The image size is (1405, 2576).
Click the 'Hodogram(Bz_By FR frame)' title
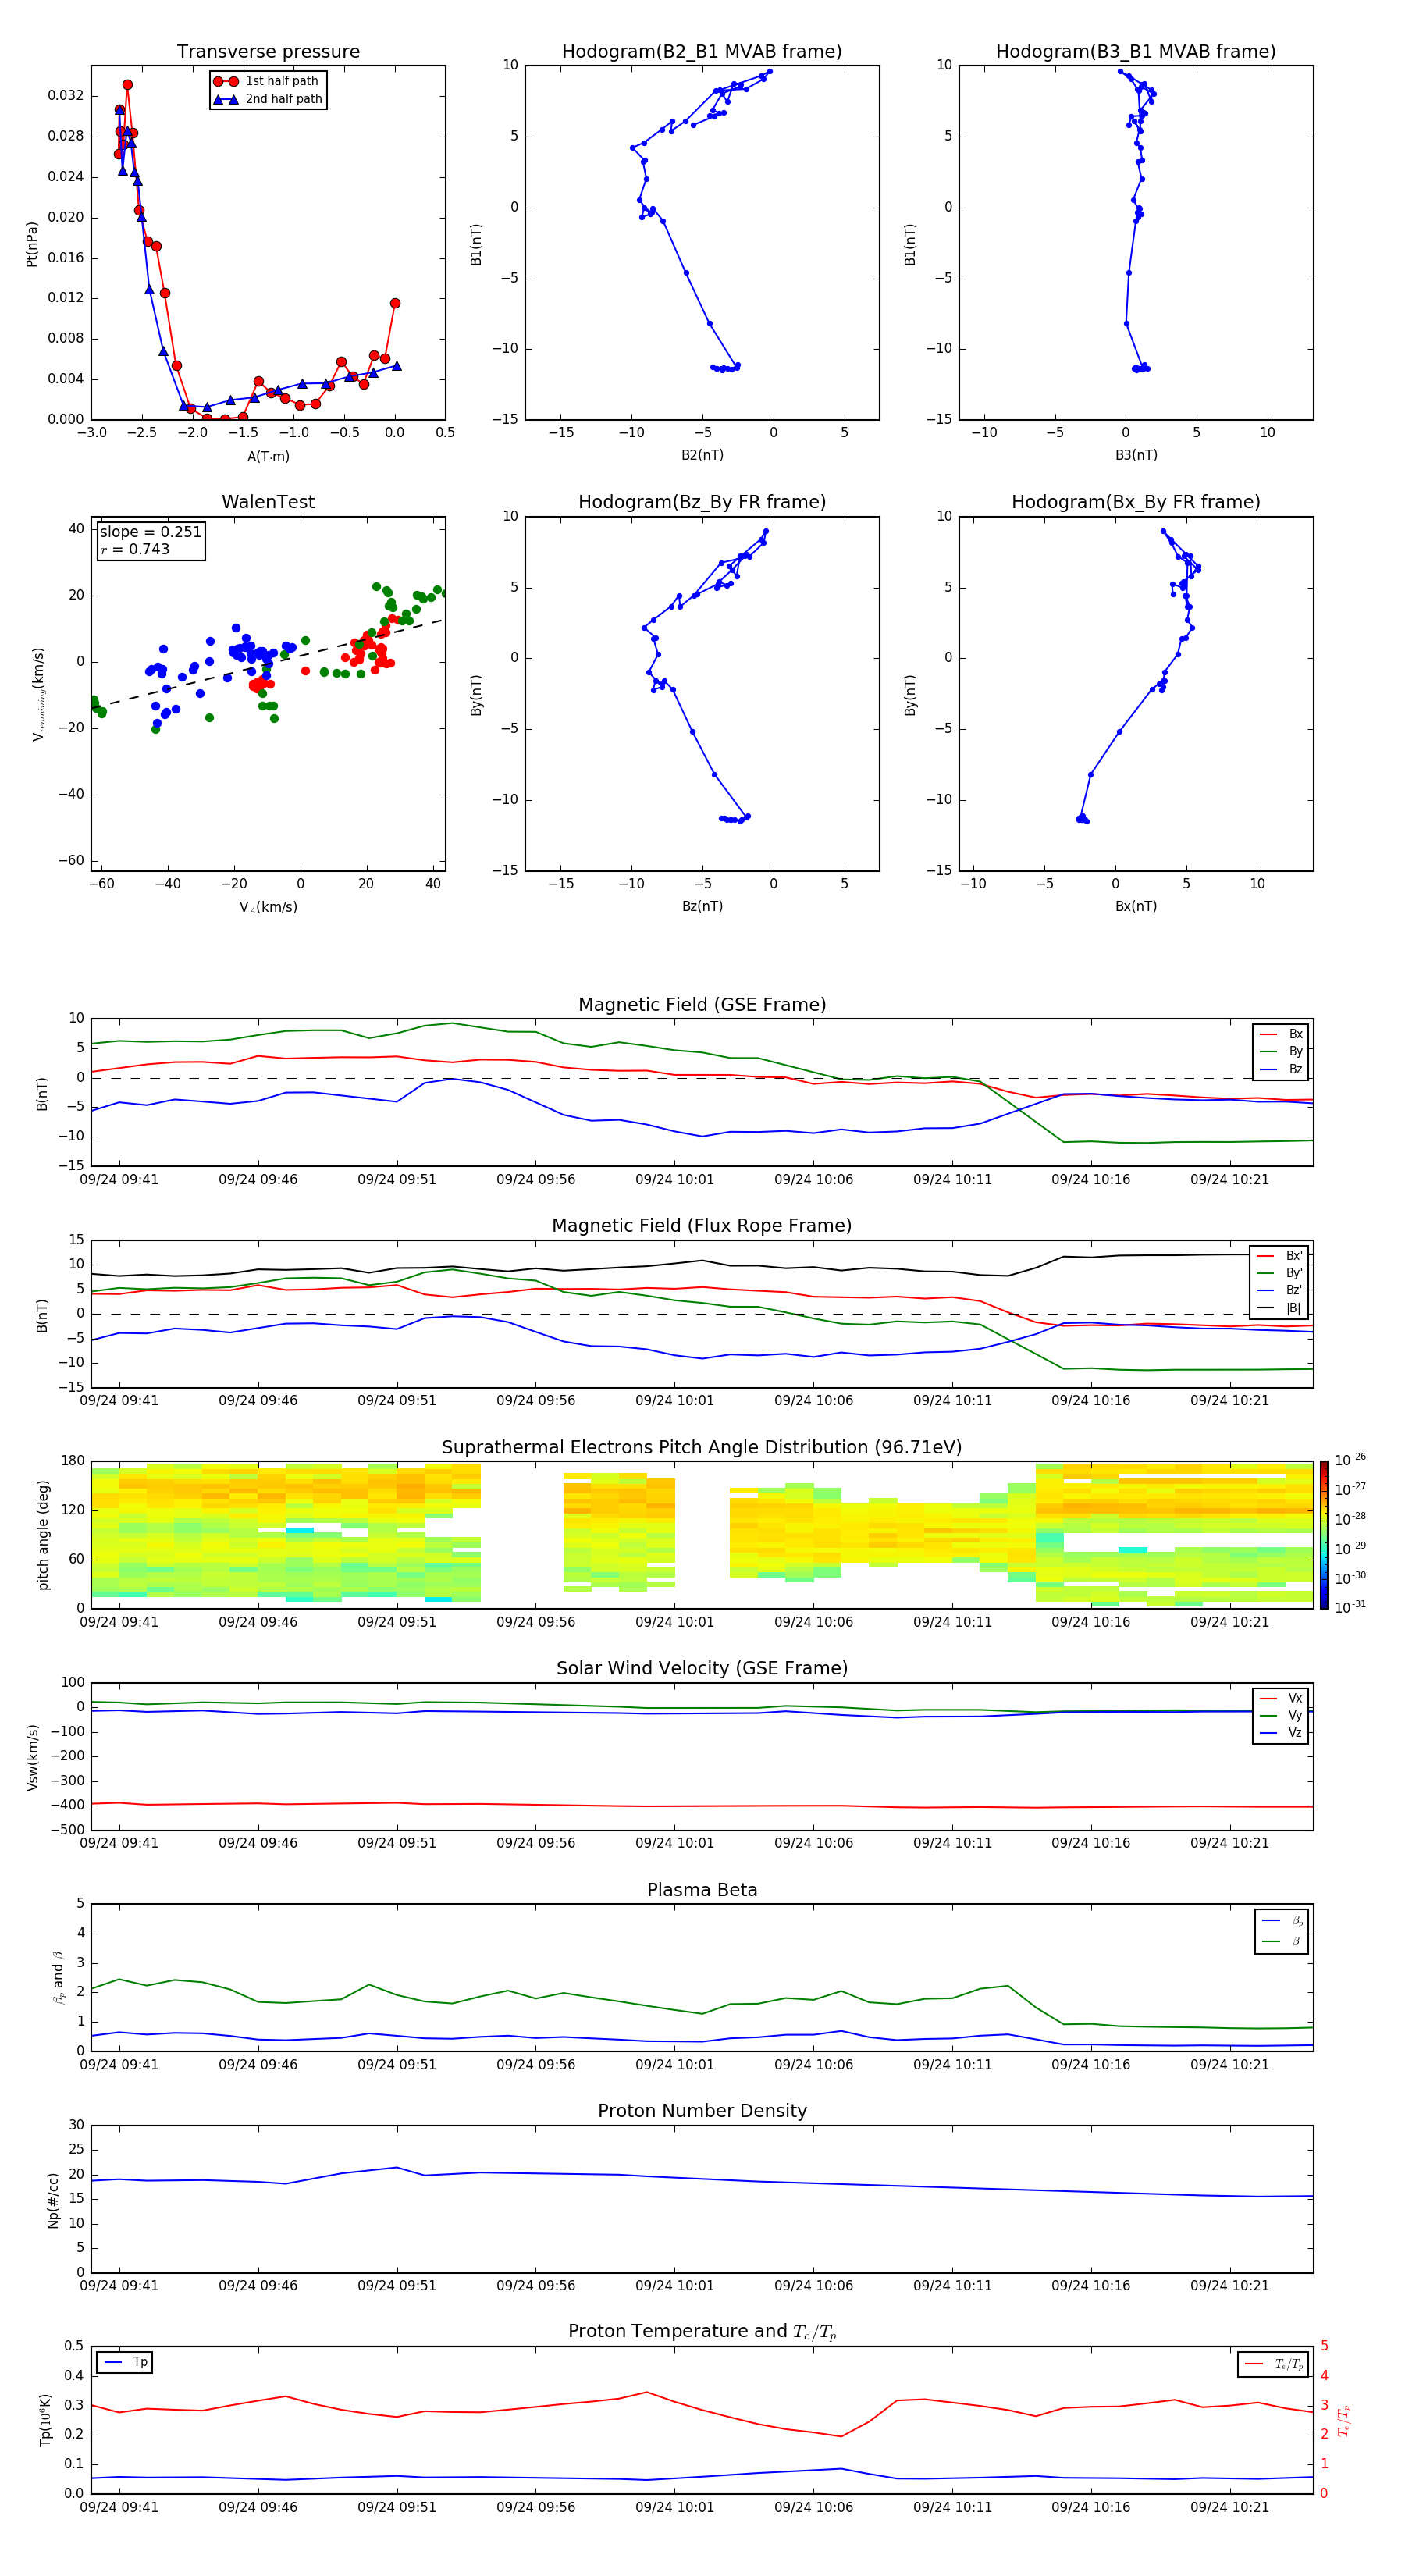click(702, 502)
